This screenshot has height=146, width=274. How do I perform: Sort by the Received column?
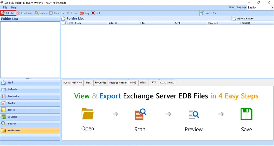pos(224,23)
